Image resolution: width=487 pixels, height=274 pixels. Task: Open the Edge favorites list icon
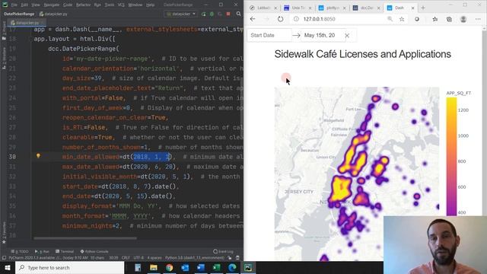pyautogui.click(x=434, y=19)
